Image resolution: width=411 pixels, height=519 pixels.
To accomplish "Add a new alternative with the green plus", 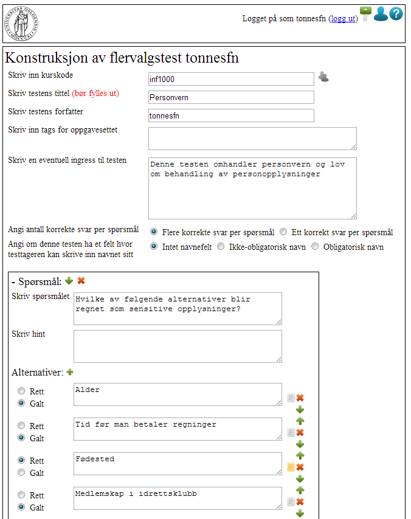I will coord(69,371).
